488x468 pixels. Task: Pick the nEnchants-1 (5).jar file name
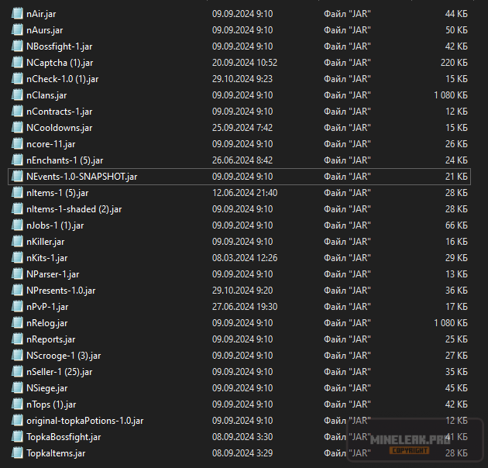[64, 160]
